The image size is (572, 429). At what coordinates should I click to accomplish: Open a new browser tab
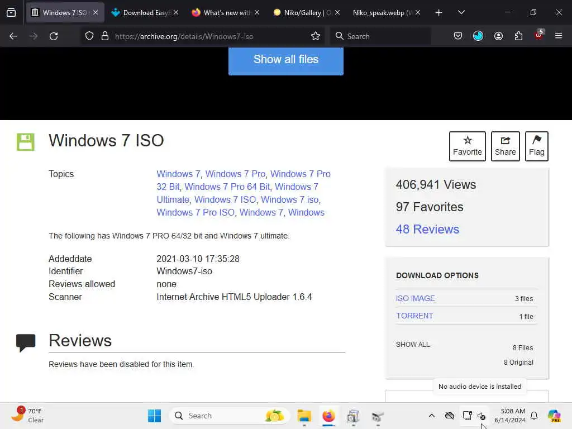click(x=439, y=13)
